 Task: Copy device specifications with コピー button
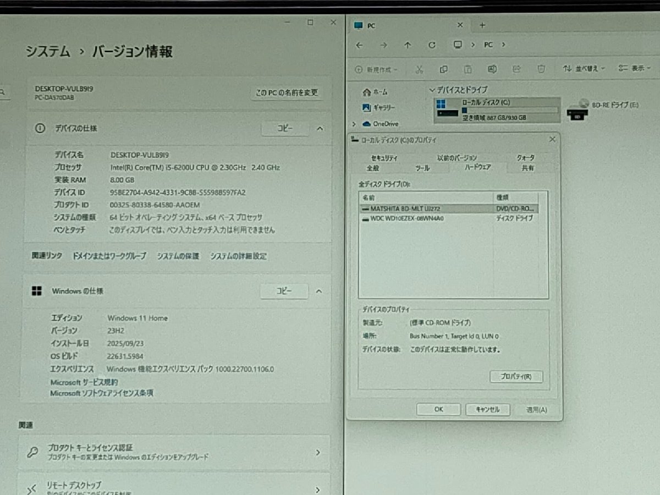point(284,128)
